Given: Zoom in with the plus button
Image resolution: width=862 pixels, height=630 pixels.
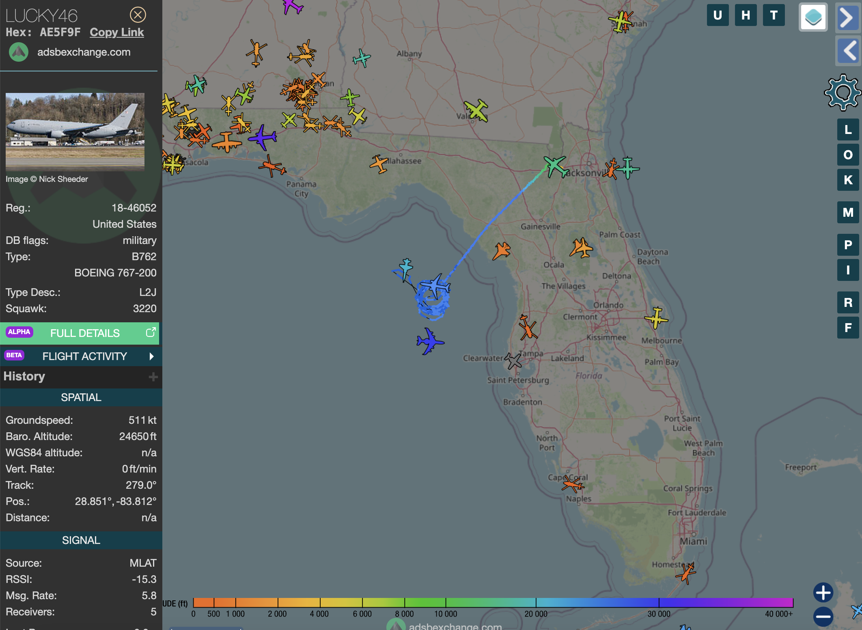Looking at the screenshot, I should (x=823, y=593).
